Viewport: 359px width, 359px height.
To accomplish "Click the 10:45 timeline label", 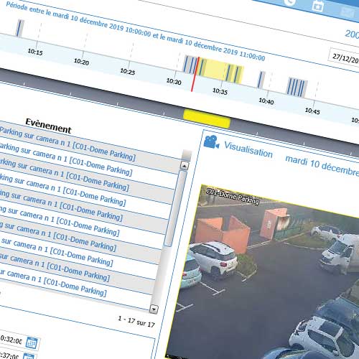I will tap(312, 111).
